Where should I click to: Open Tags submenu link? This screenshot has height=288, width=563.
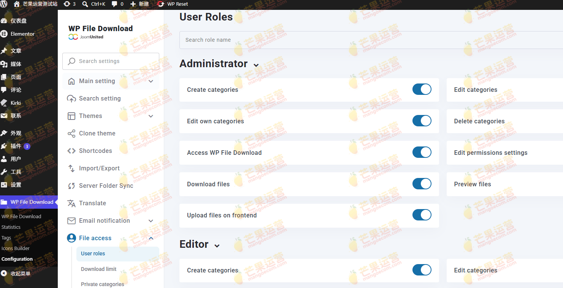(x=6, y=238)
